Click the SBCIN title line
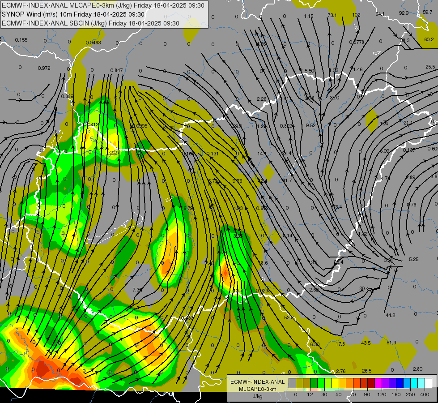The image size is (438, 403). pyautogui.click(x=90, y=23)
